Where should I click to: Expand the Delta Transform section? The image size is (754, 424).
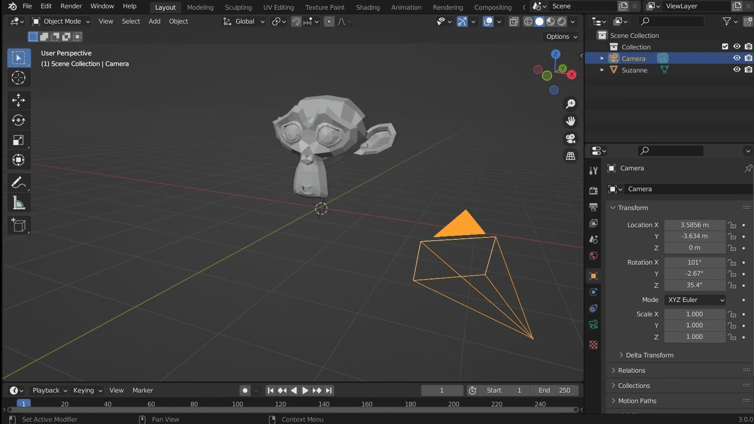pyautogui.click(x=649, y=355)
